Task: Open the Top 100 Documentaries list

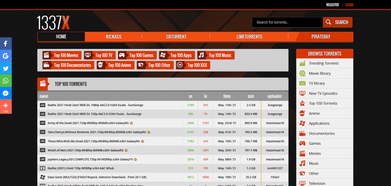Action: tap(68, 65)
